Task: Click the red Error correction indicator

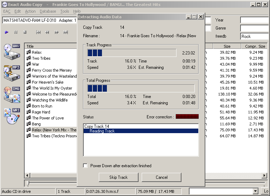Action: point(187,117)
